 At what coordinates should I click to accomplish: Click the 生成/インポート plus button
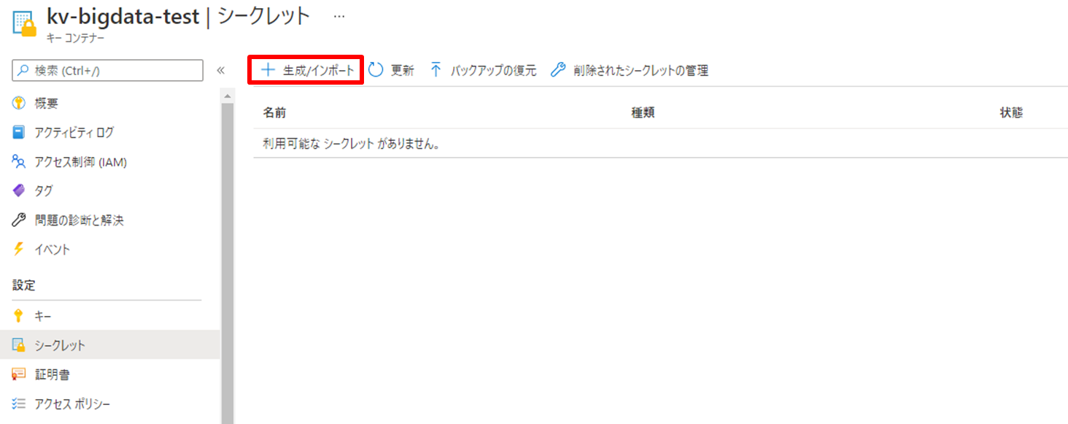268,70
